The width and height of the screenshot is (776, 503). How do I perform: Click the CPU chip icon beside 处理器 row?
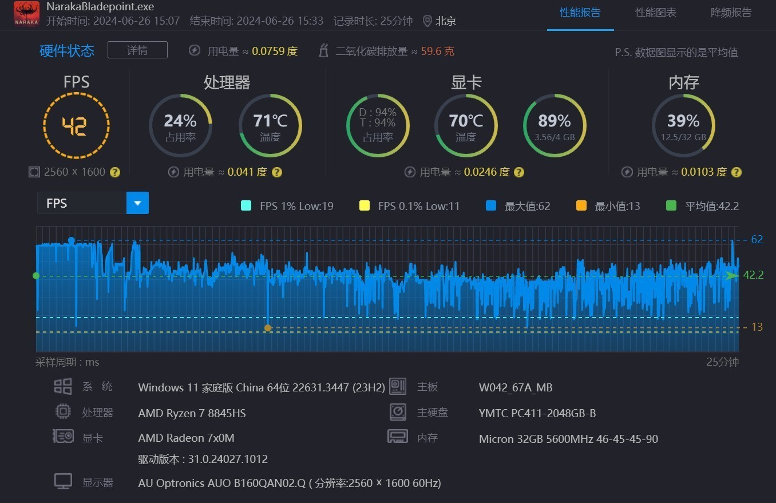pyautogui.click(x=63, y=411)
